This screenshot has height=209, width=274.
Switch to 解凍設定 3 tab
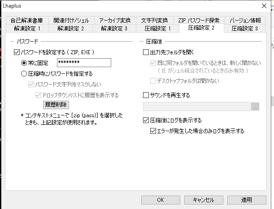pos(114,29)
